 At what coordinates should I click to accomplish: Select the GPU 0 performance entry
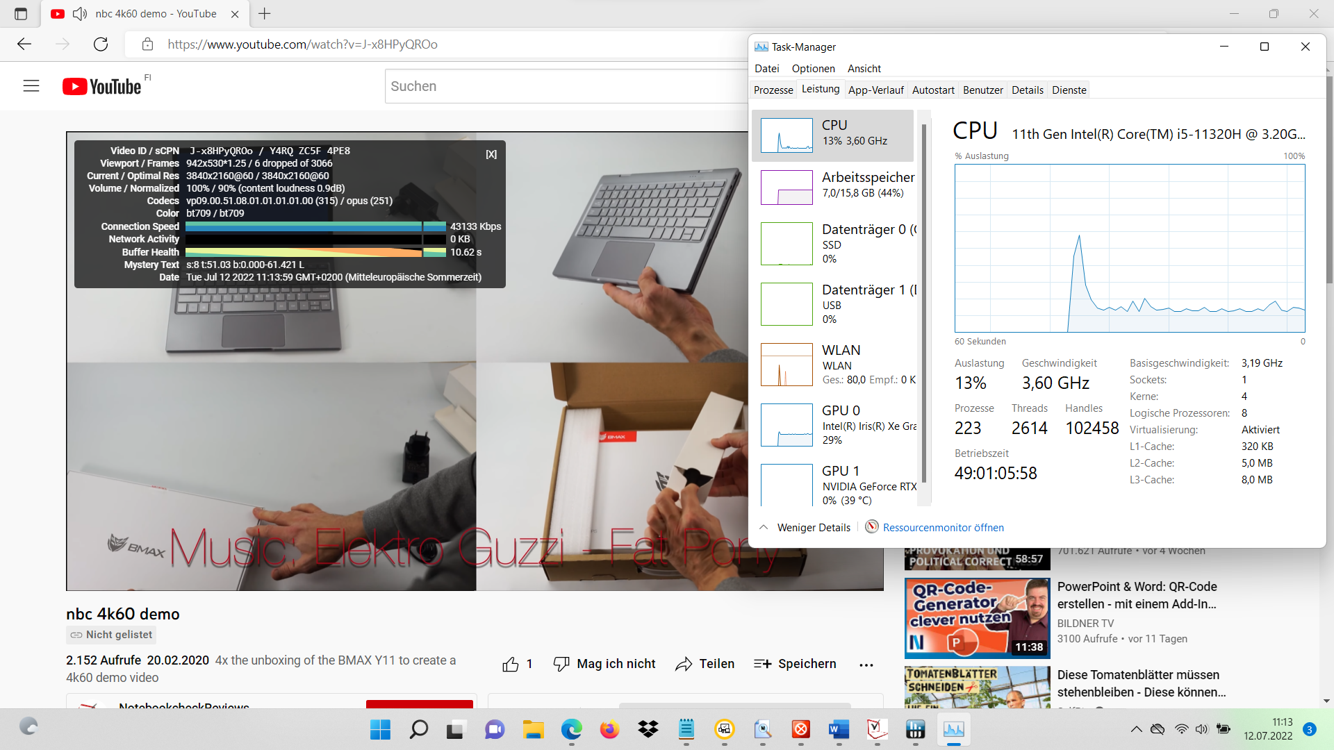coord(834,424)
